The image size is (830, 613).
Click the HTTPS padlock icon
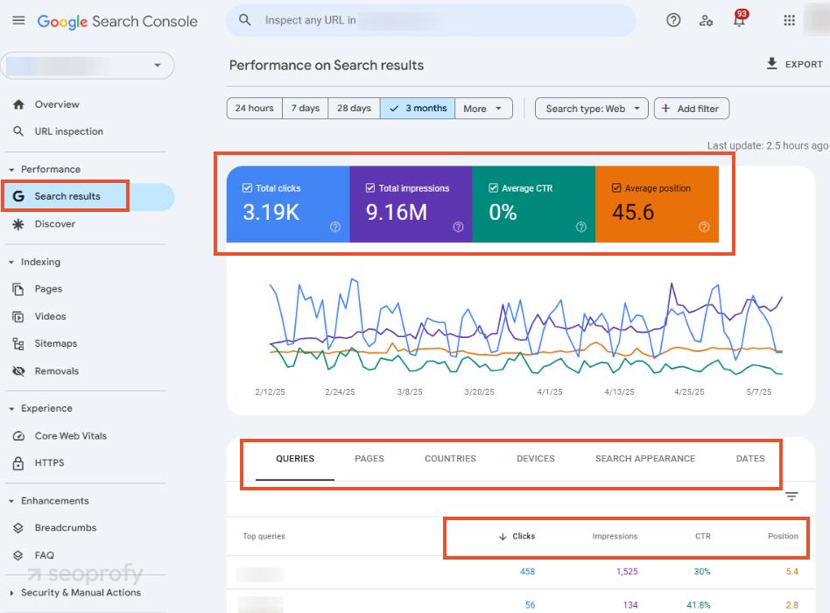18,463
